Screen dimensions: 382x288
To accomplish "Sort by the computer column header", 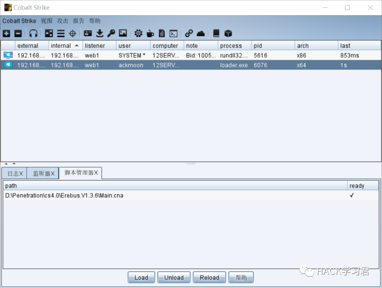I will (167, 46).
